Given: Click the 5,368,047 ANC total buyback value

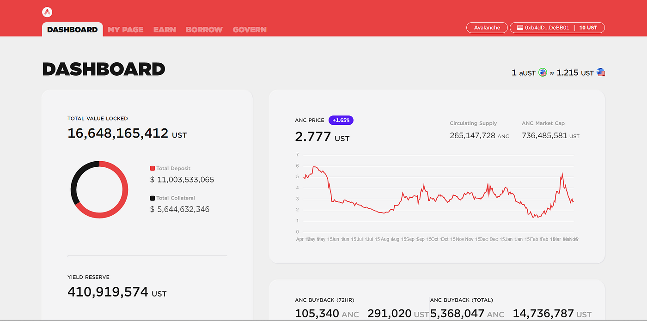Looking at the screenshot, I should point(458,314).
